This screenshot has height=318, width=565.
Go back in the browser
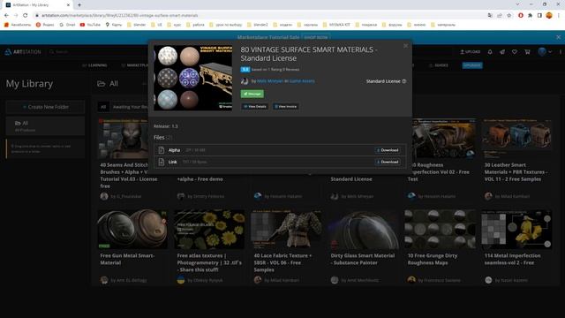tap(6, 15)
